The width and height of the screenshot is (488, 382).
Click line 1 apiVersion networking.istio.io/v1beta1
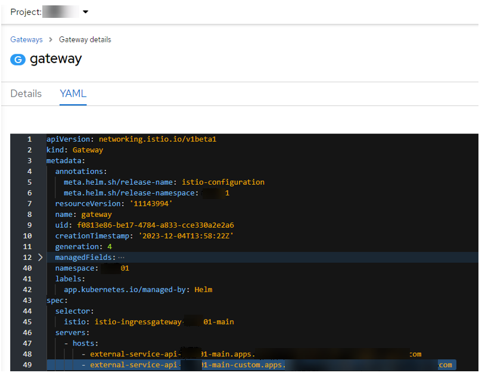coord(131,139)
